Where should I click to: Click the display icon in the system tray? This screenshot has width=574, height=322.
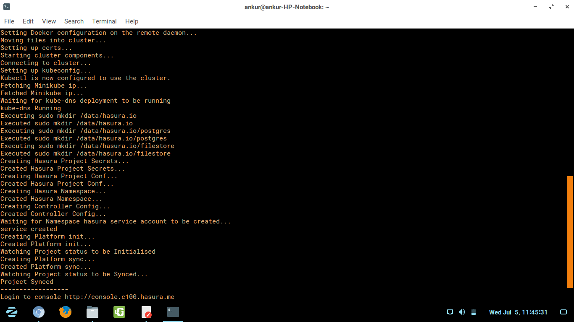coord(450,312)
